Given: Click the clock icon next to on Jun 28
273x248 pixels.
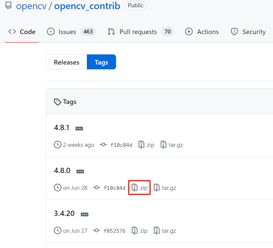Looking at the screenshot, I should pos(58,188).
